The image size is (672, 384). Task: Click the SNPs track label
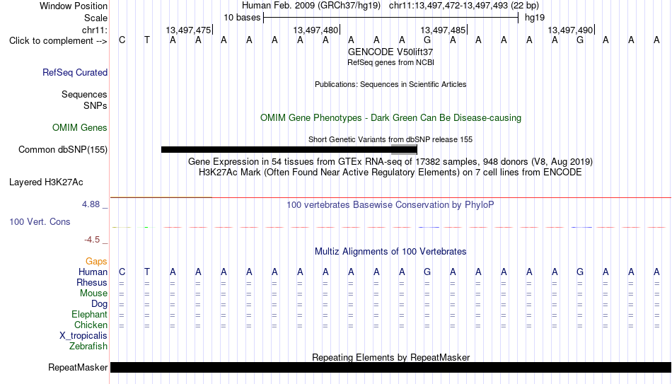point(95,105)
